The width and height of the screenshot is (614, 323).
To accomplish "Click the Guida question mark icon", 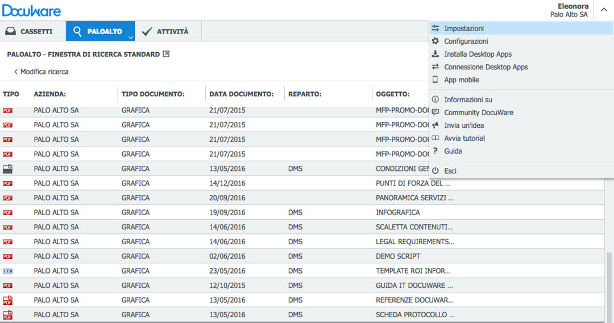I will tap(435, 151).
